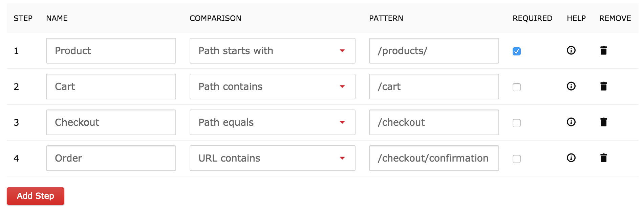Enable the Required checkbox for Cart
The height and width of the screenshot is (217, 644).
coord(517,87)
